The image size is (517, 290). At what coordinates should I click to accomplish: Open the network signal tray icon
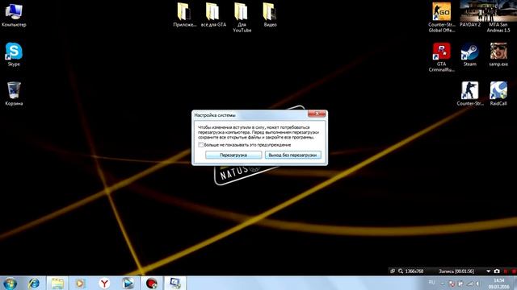pos(470,284)
